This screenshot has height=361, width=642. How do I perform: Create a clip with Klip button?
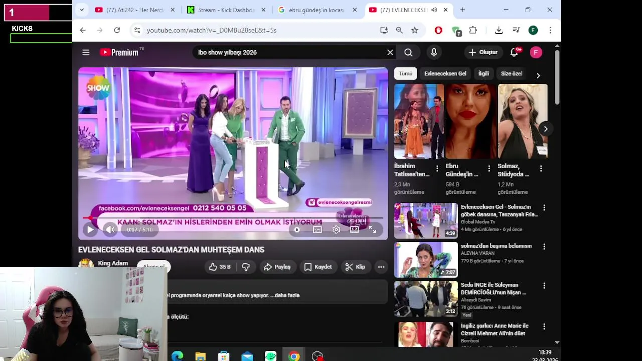(355, 267)
